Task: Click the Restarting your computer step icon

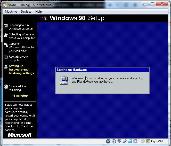Action: click(x=6, y=57)
